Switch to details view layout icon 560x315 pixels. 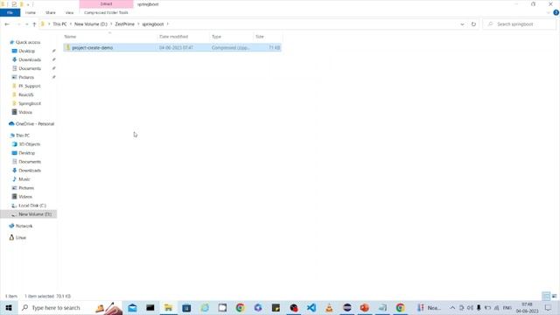[546, 296]
